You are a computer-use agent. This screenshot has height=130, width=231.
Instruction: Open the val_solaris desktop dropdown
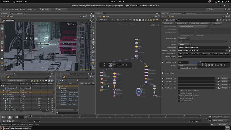(x=46, y=9)
